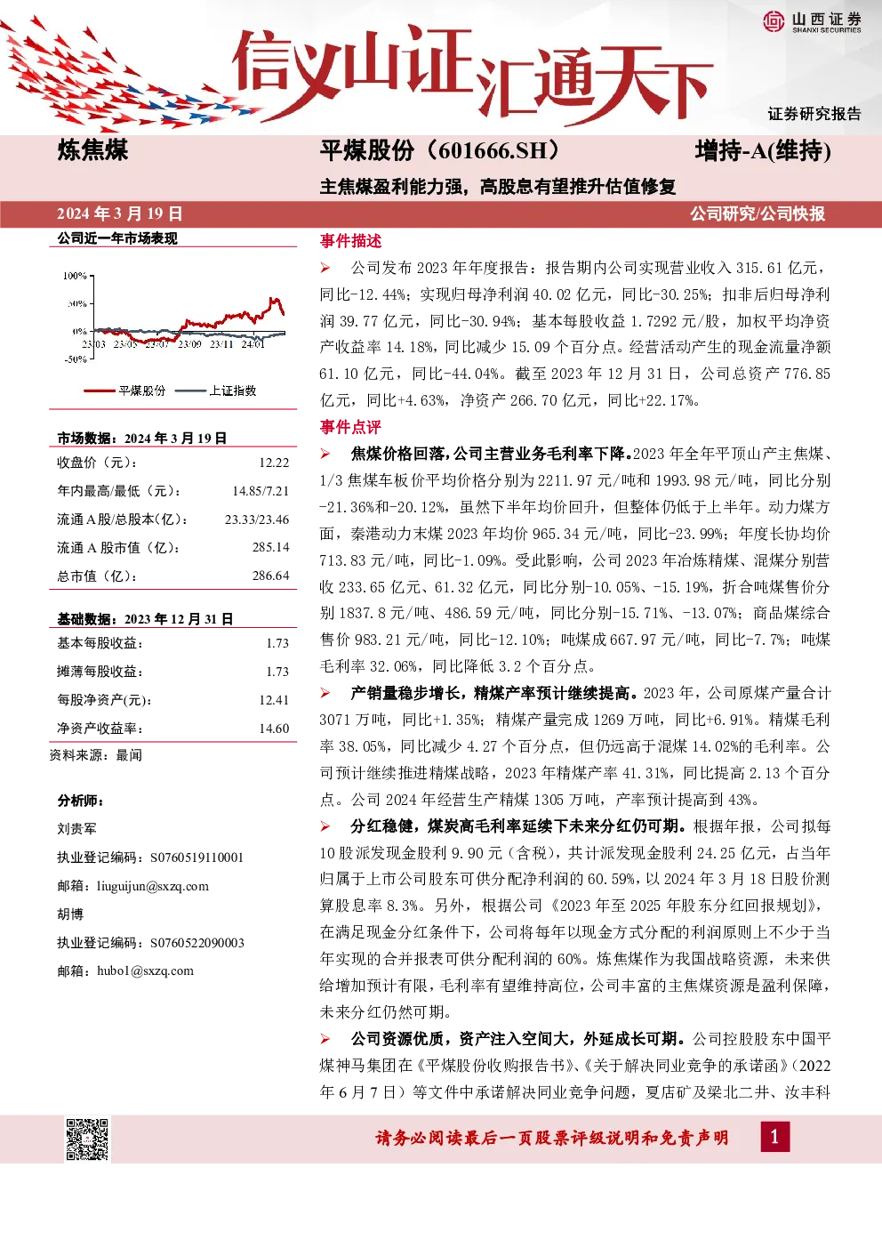Click the red arrow bullet before 公司发布 2023 年度报告
Viewport: 882px width, 1248px height.
[x=325, y=268]
